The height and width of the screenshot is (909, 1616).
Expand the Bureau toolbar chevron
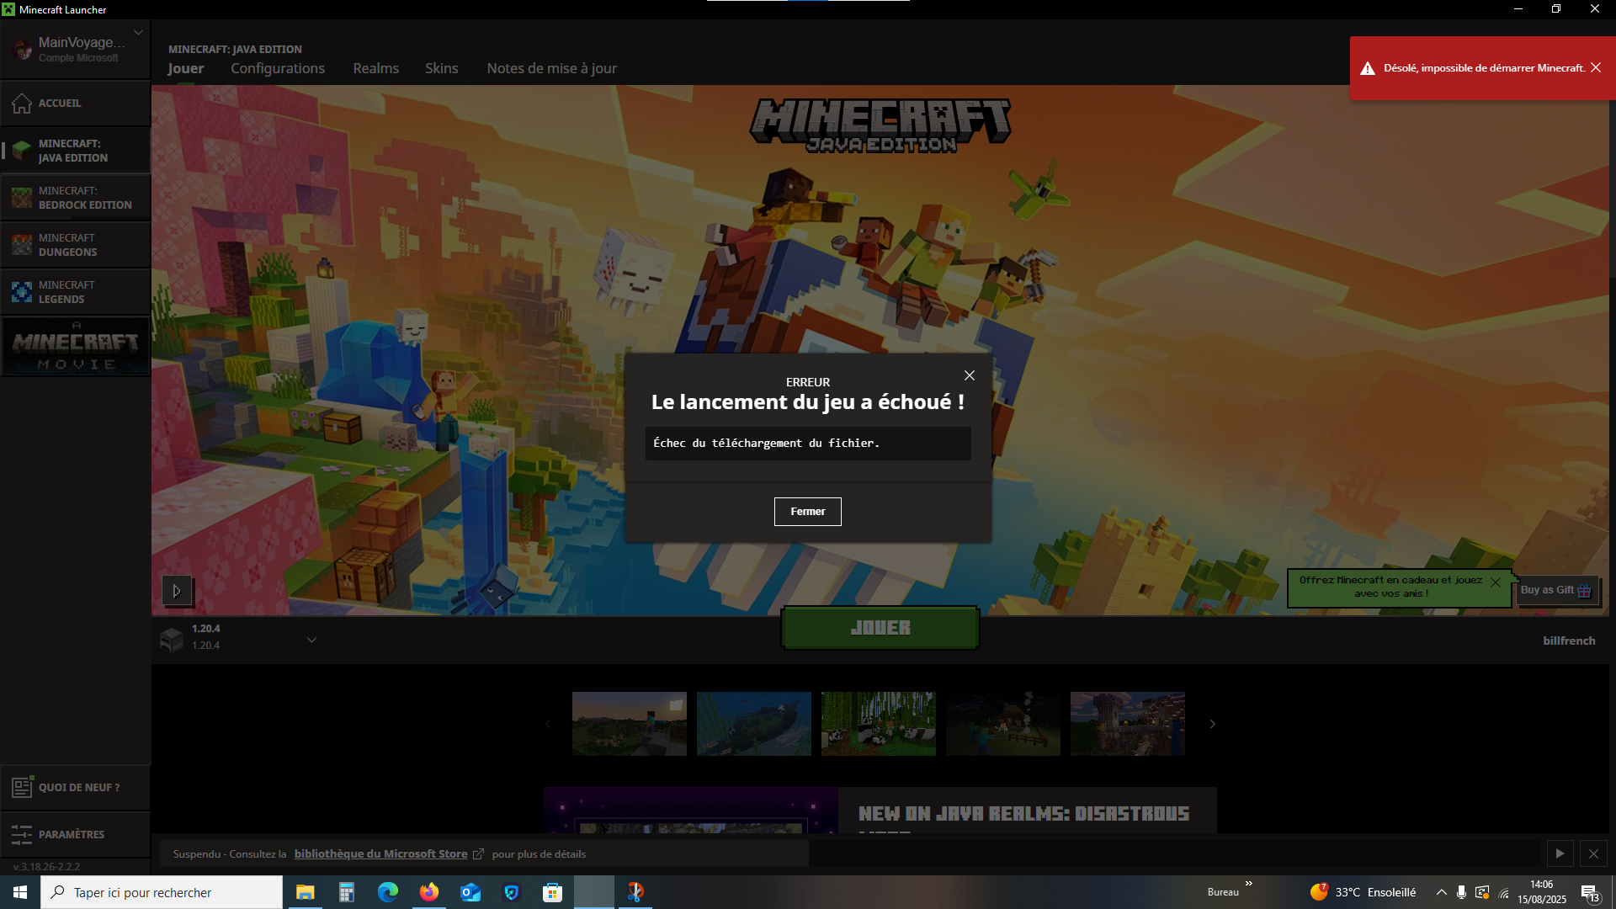[x=1249, y=883]
